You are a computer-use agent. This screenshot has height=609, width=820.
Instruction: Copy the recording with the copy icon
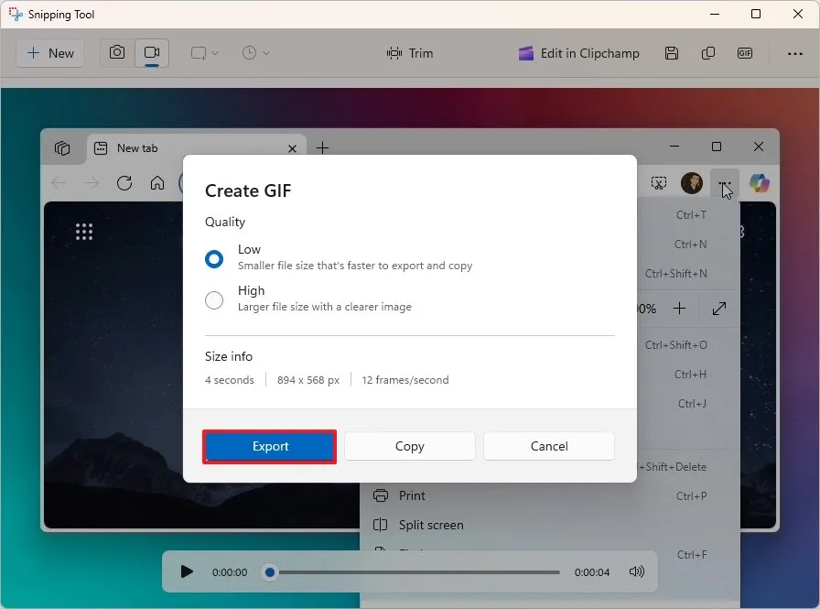click(708, 53)
